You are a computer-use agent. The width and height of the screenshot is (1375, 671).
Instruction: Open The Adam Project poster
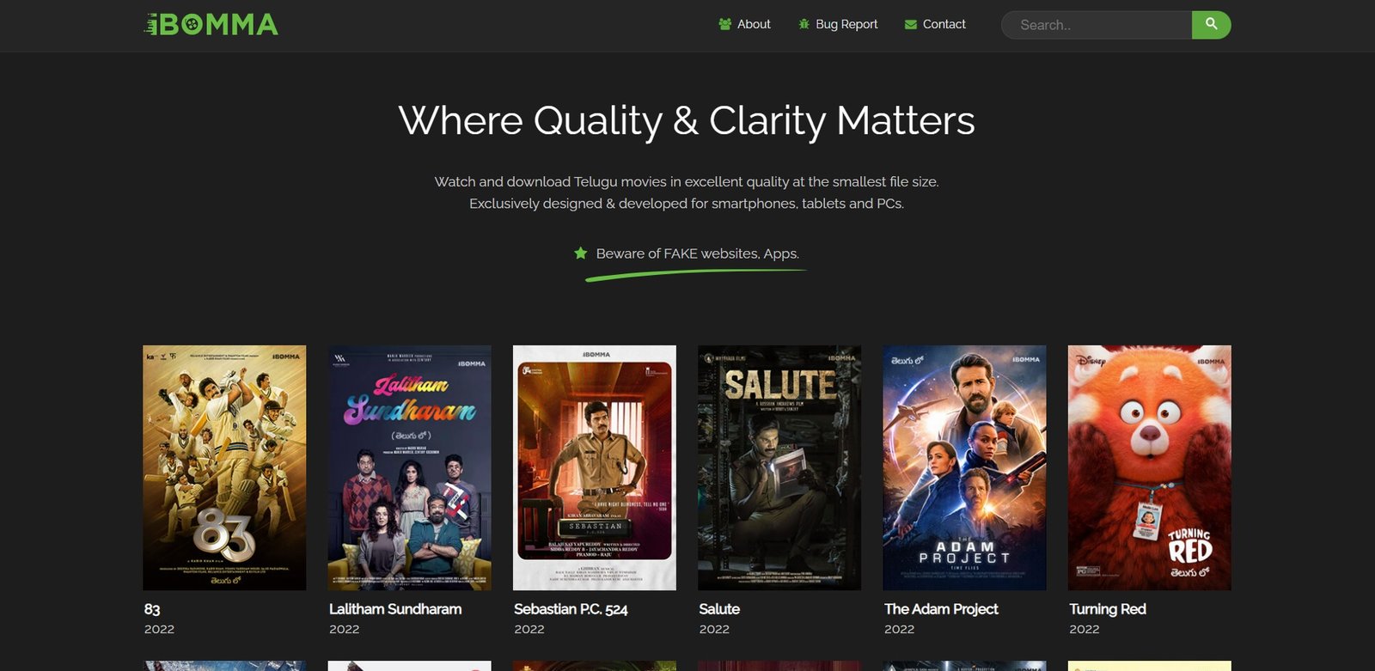pos(965,467)
